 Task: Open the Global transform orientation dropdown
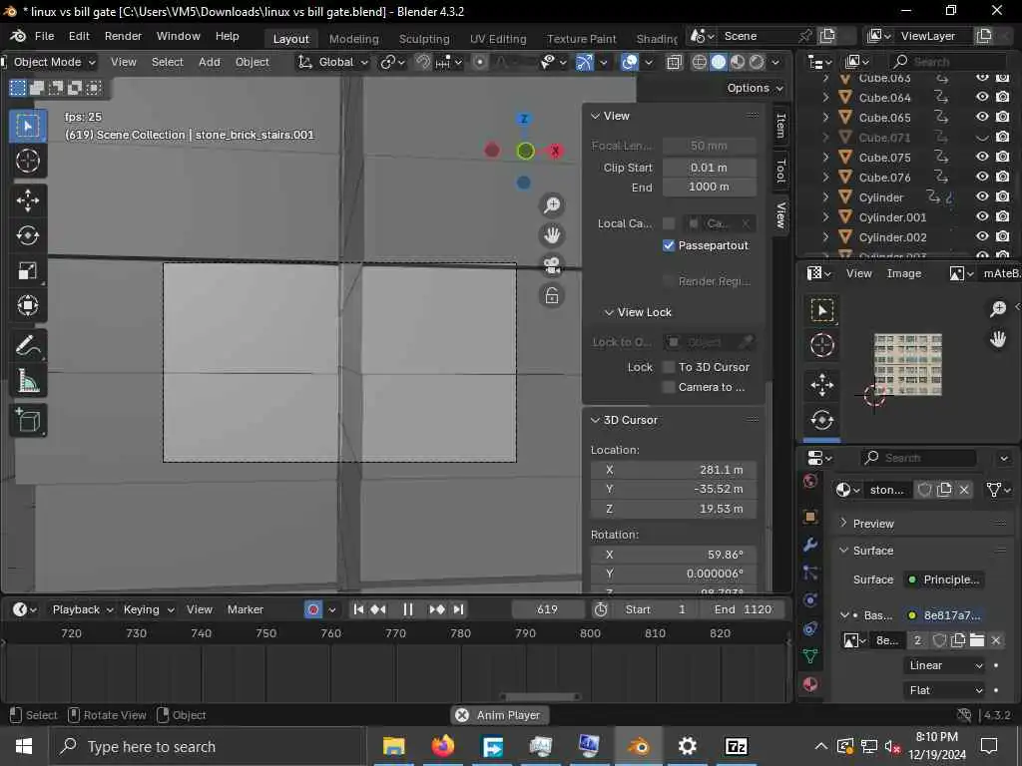[333, 62]
